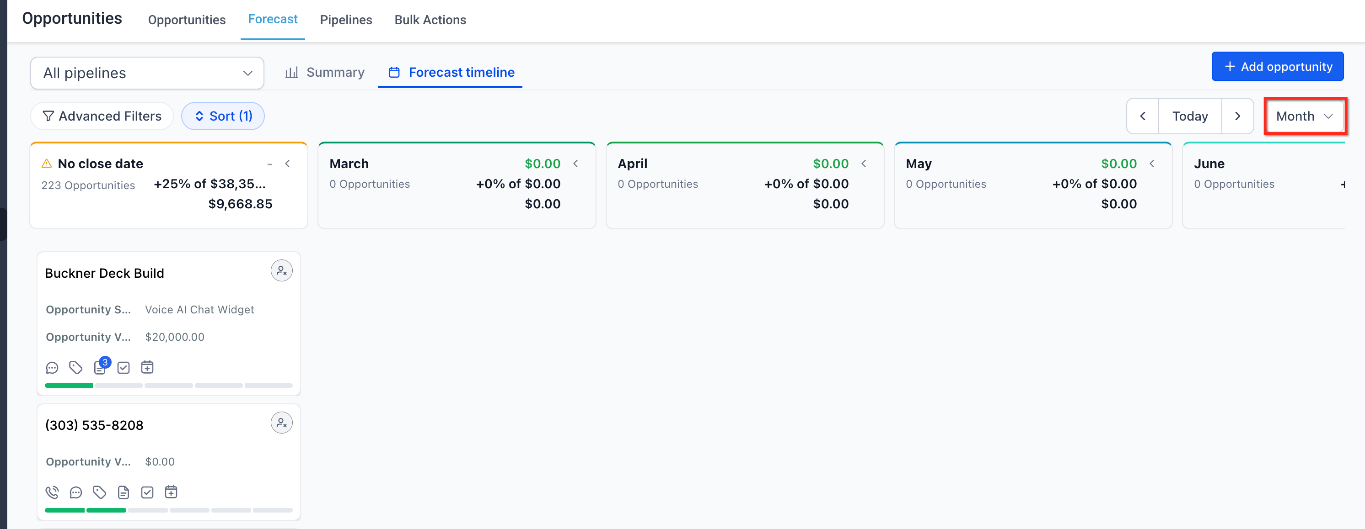Click the Add opportunity button
The image size is (1365, 529).
coord(1277,66)
